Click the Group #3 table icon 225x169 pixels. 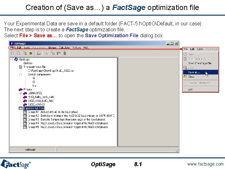coord(25,120)
